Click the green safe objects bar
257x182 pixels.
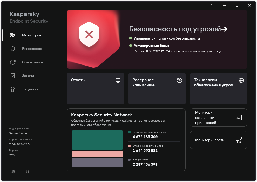(97, 140)
